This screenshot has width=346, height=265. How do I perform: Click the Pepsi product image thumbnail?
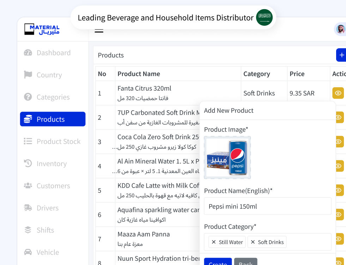pyautogui.click(x=227, y=158)
